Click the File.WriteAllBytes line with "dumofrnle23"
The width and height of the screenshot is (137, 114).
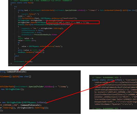tap(48, 18)
